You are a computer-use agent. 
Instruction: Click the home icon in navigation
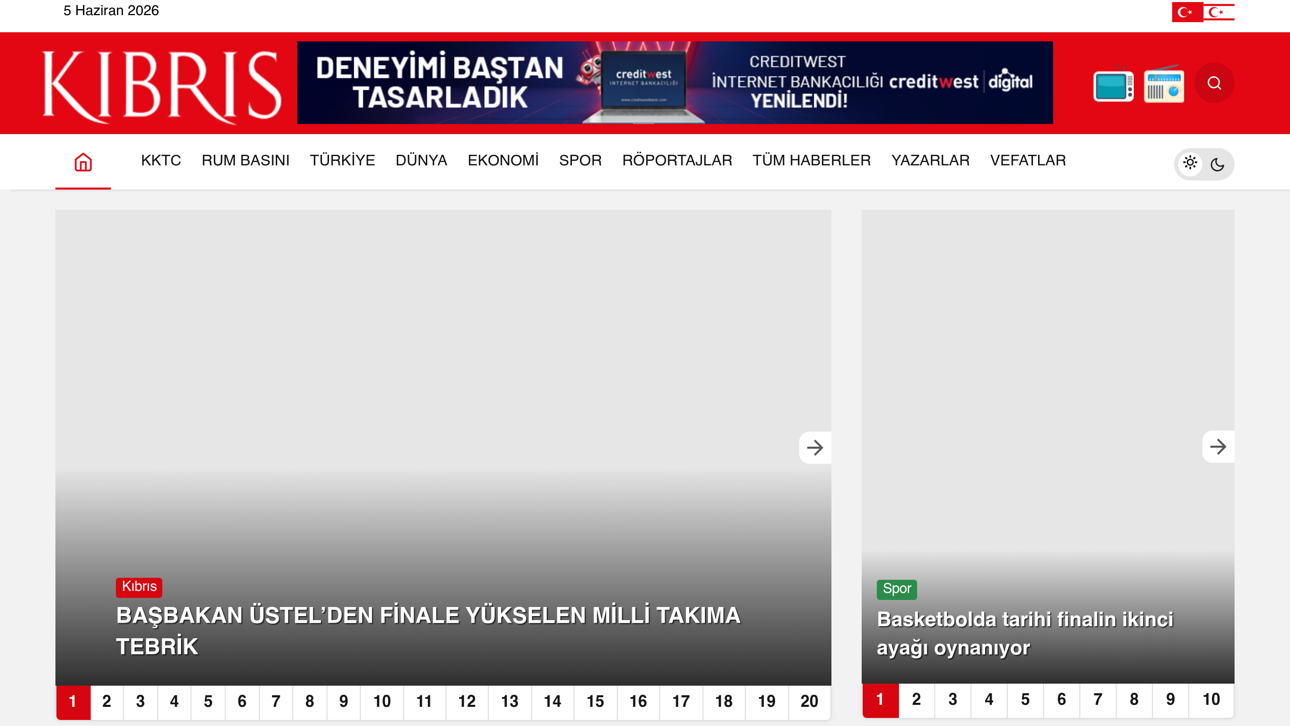83,162
